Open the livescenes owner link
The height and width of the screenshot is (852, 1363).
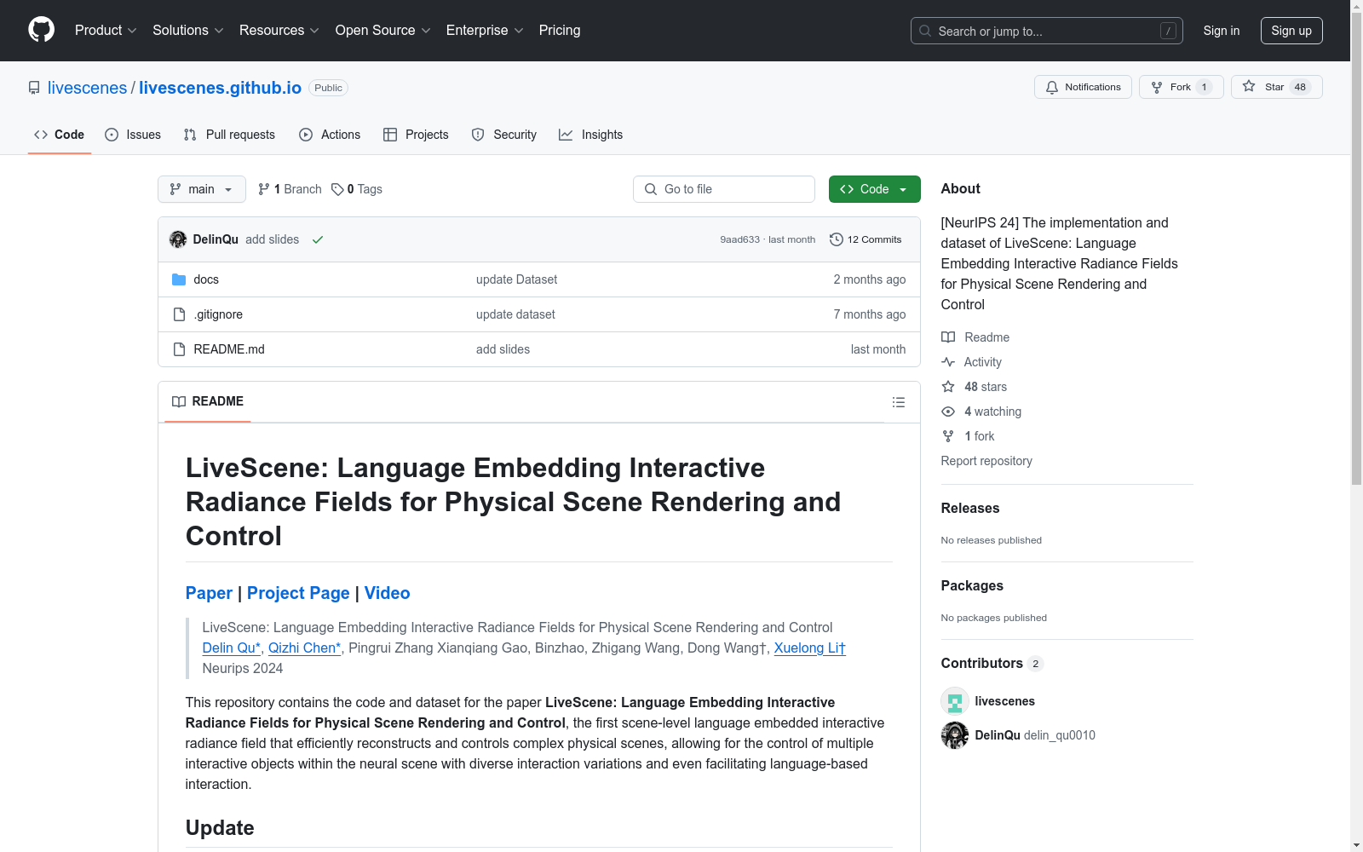coord(87,88)
